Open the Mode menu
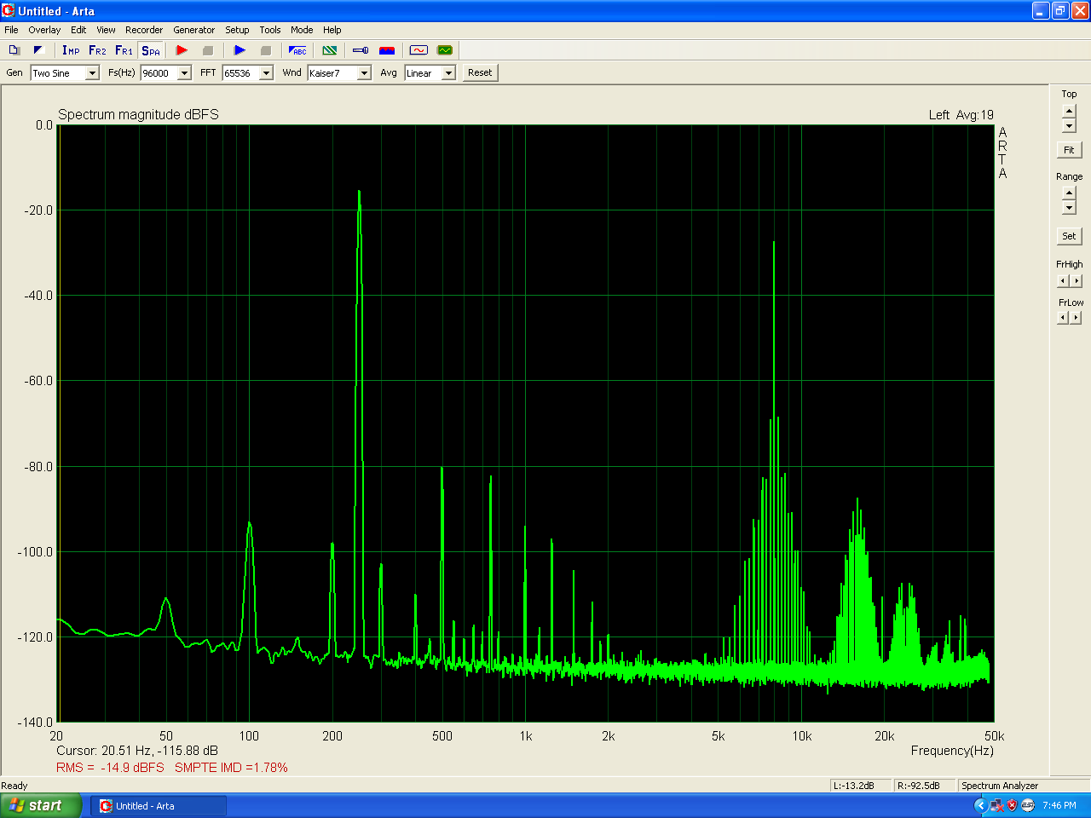 302,30
